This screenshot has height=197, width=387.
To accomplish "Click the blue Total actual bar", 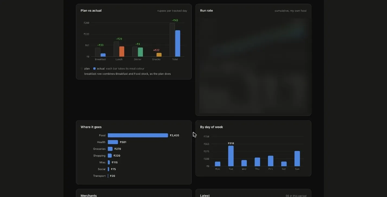I will [178, 43].
